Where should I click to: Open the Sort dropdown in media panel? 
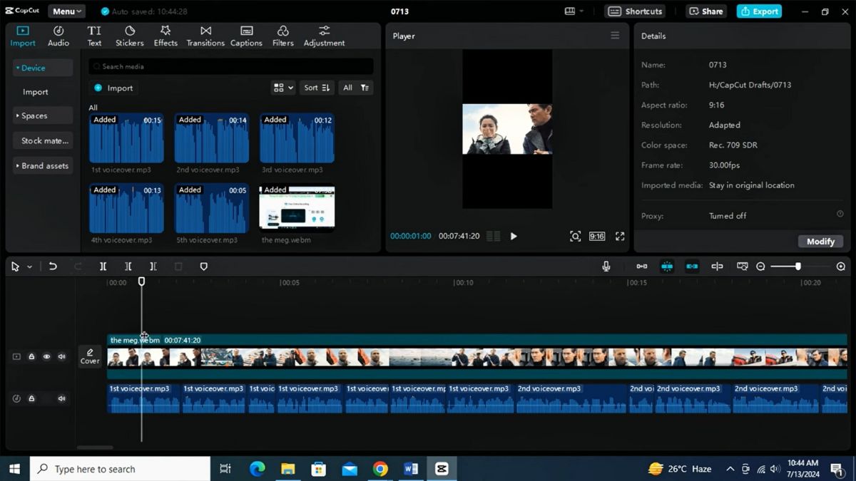tap(317, 88)
